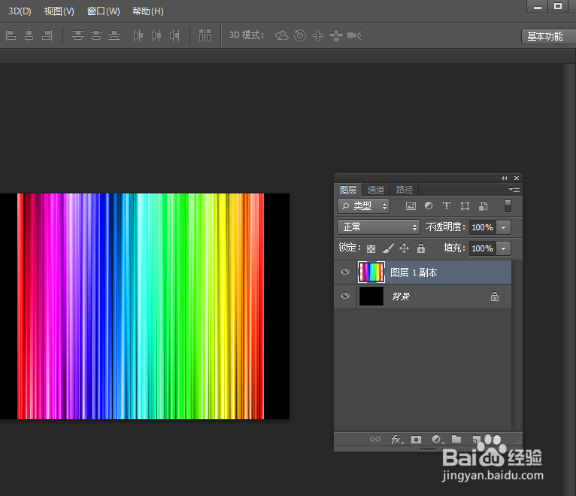Screen dimensions: 576x496
Task: Create new fill or adjustment layer
Action: [438, 440]
